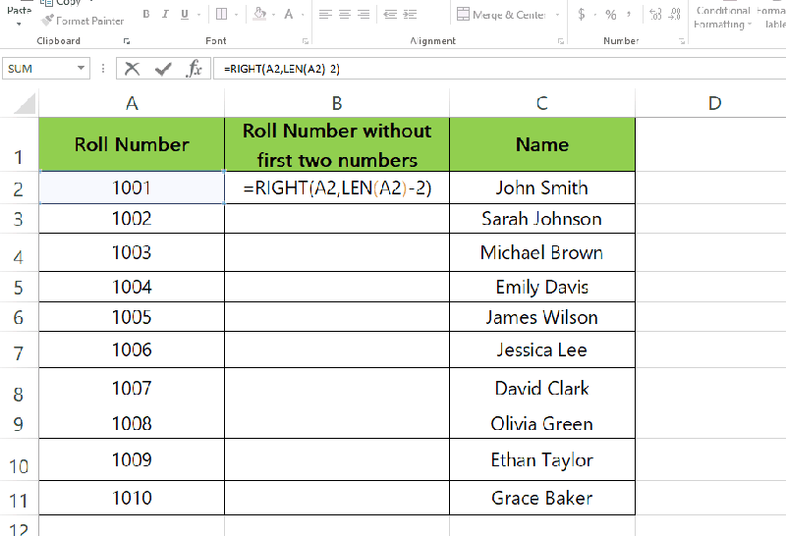Apply the Font Color letter A

pyautogui.click(x=289, y=14)
